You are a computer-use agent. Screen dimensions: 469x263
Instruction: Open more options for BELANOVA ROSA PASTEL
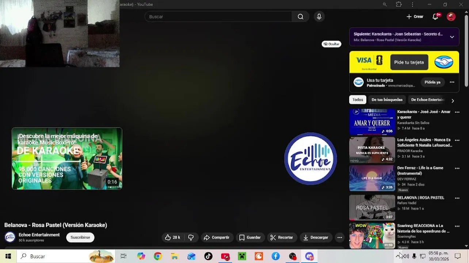tap(457, 198)
